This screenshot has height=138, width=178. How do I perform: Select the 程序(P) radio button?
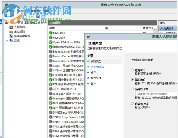(x=132, y=70)
